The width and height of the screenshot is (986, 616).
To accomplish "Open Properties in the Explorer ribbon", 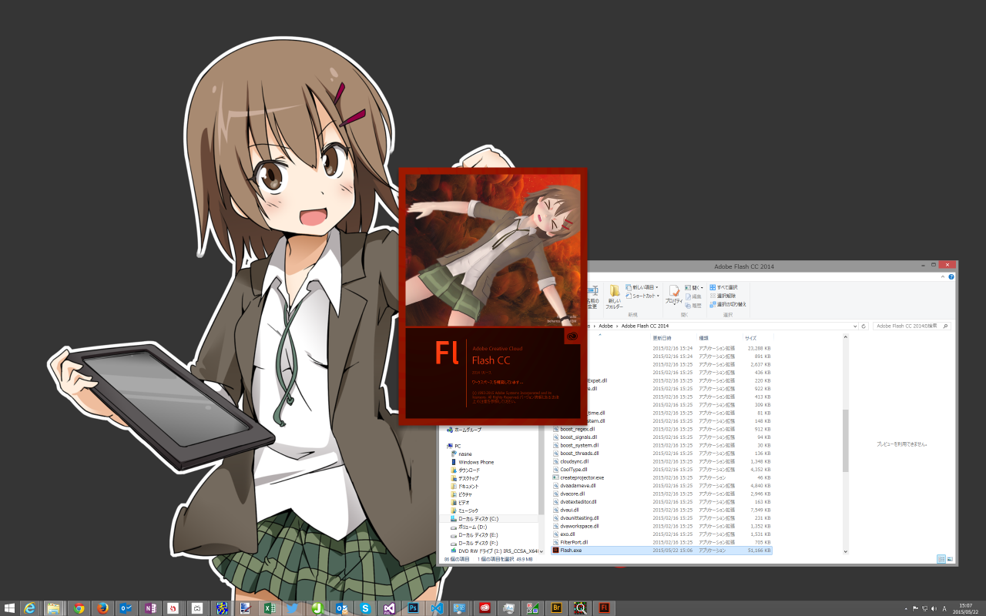I will (x=674, y=295).
